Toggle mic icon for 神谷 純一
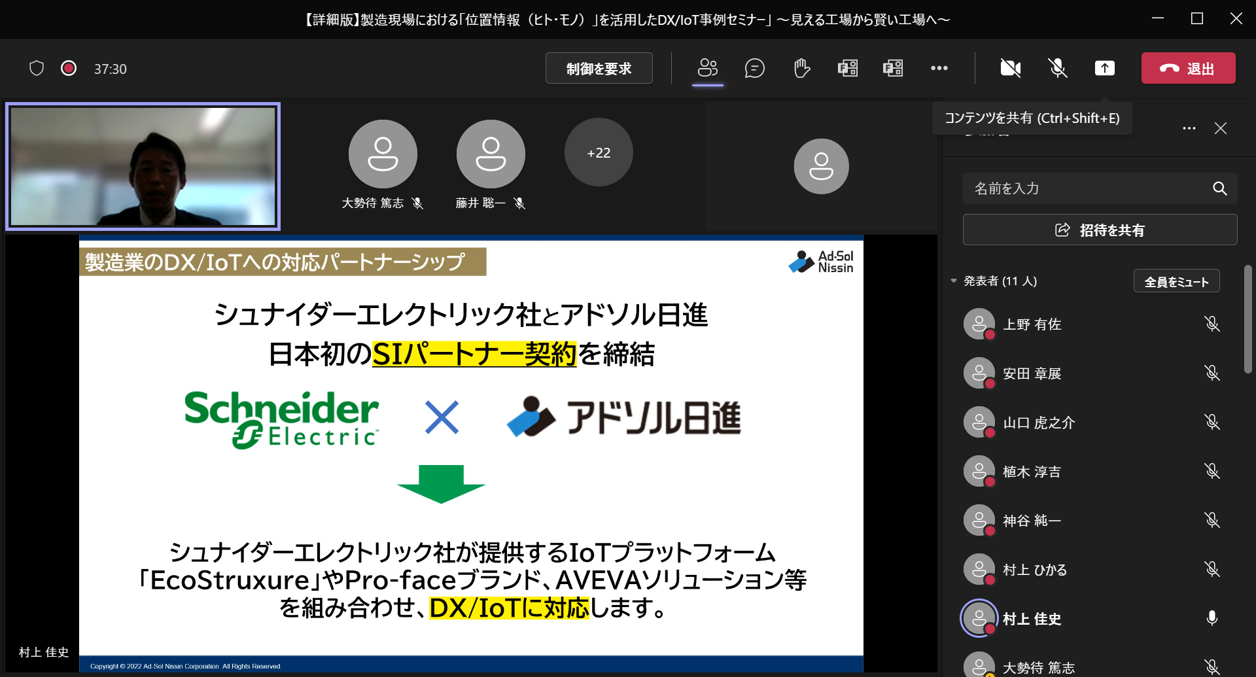1256x677 pixels. tap(1212, 520)
